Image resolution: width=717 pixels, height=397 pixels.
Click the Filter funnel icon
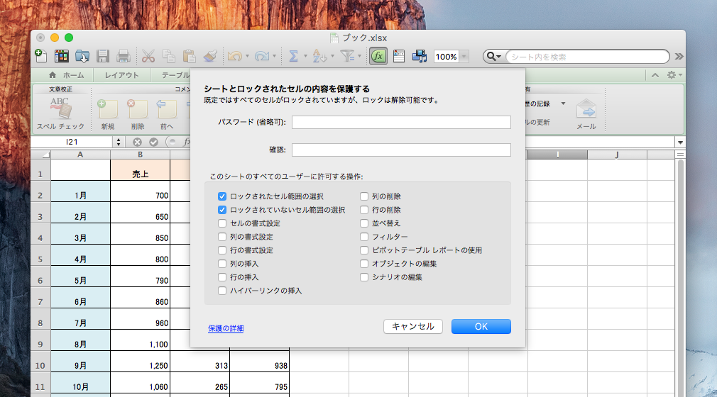[348, 56]
